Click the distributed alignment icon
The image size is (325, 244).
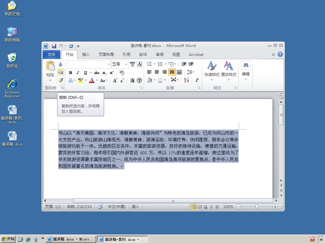pyautogui.click(x=180, y=72)
